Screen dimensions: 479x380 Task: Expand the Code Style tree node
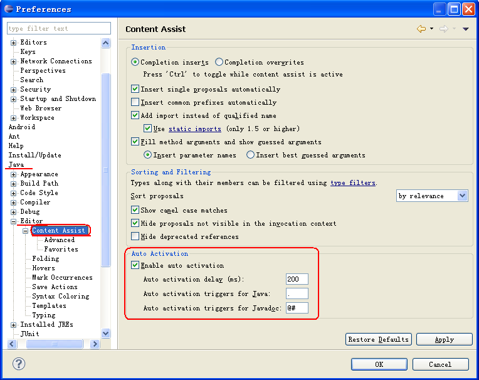click(x=13, y=193)
